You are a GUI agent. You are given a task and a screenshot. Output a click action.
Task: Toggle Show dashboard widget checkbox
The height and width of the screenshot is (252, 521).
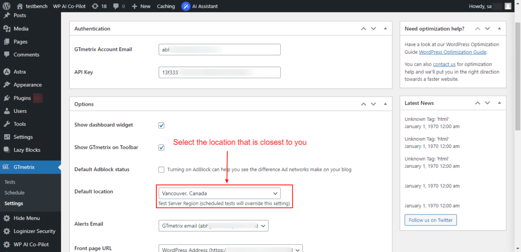[161, 125]
